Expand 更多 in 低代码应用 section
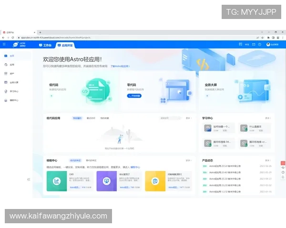This screenshot has width=286, height=228. pyautogui.click(x=189, y=118)
